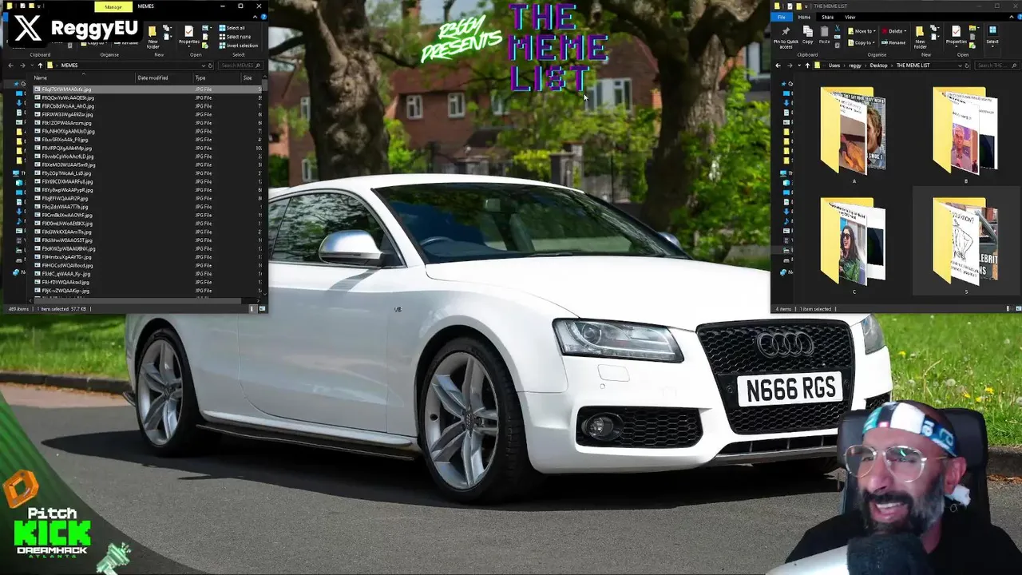This screenshot has width=1022, height=575.
Task: Click Back arrow in THE MEME LIST window
Action: click(x=778, y=65)
